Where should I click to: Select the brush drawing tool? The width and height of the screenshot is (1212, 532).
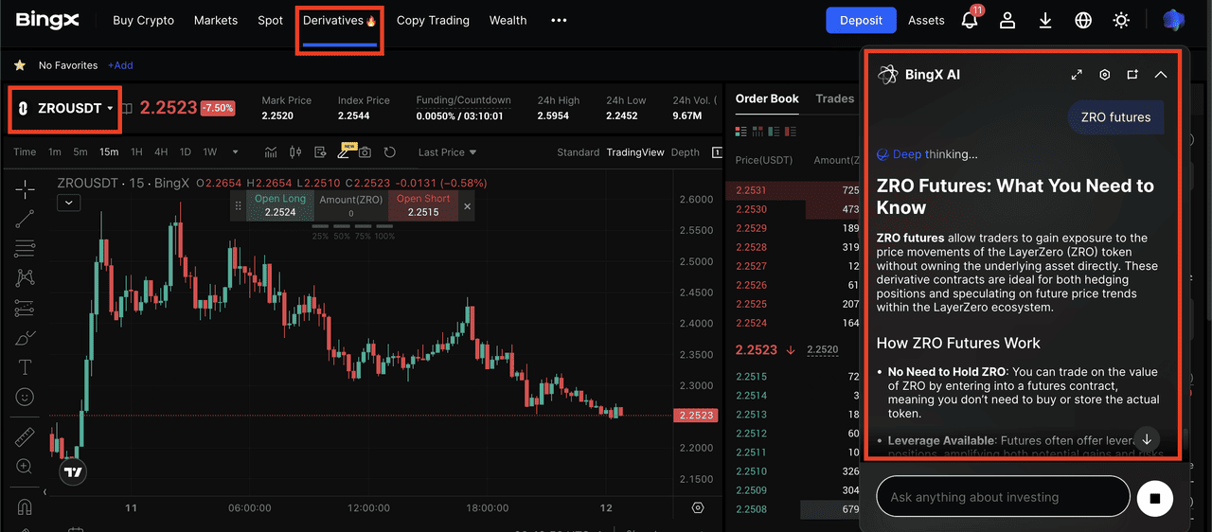tap(25, 337)
